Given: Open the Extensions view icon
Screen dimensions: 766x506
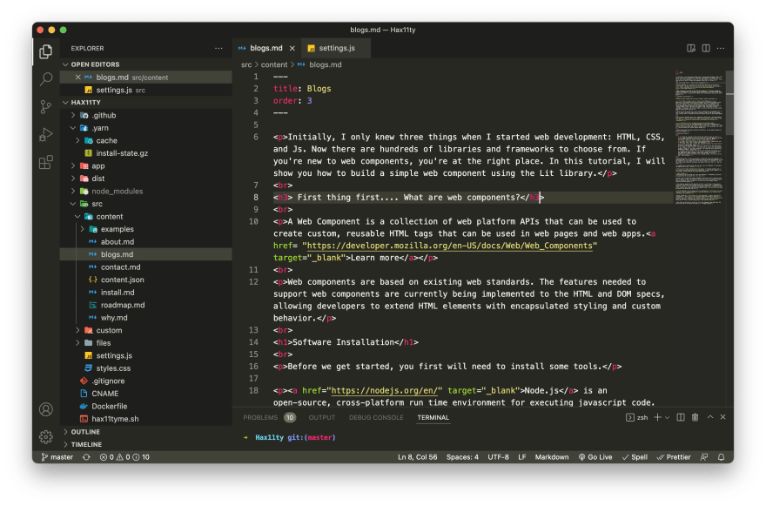Looking at the screenshot, I should 46,162.
